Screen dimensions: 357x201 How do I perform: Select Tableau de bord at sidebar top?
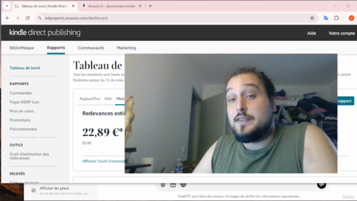[25, 68]
